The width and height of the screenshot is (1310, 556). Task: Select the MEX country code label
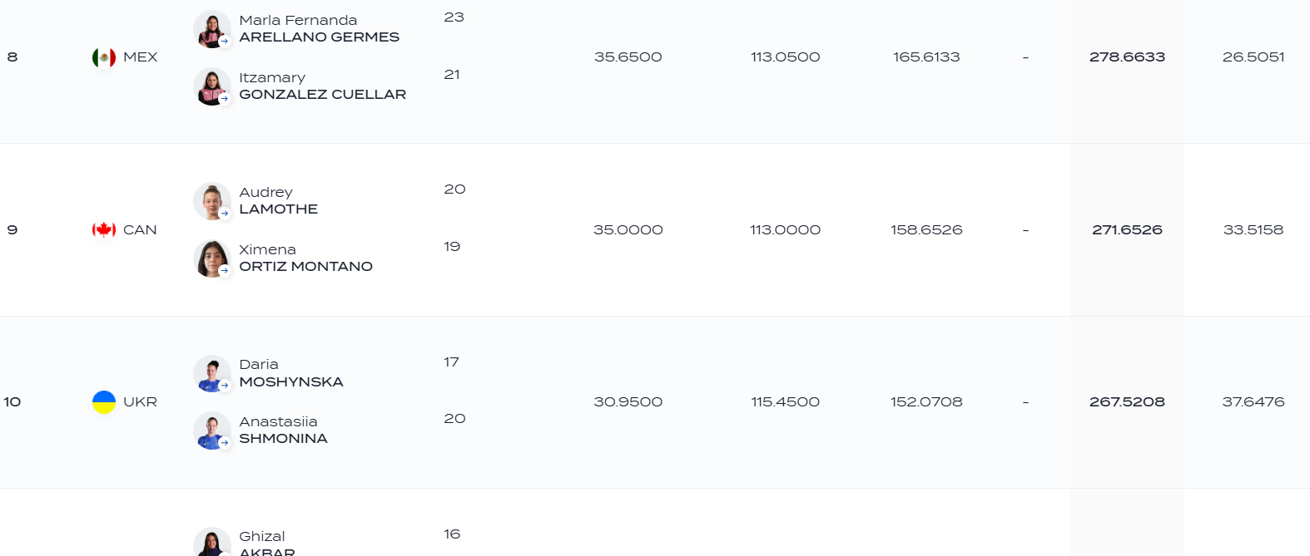pos(140,57)
